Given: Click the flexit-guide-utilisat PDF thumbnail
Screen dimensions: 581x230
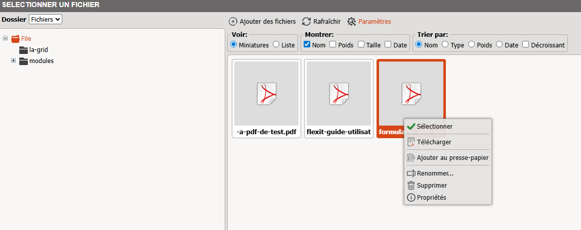Looking at the screenshot, I should [x=339, y=94].
